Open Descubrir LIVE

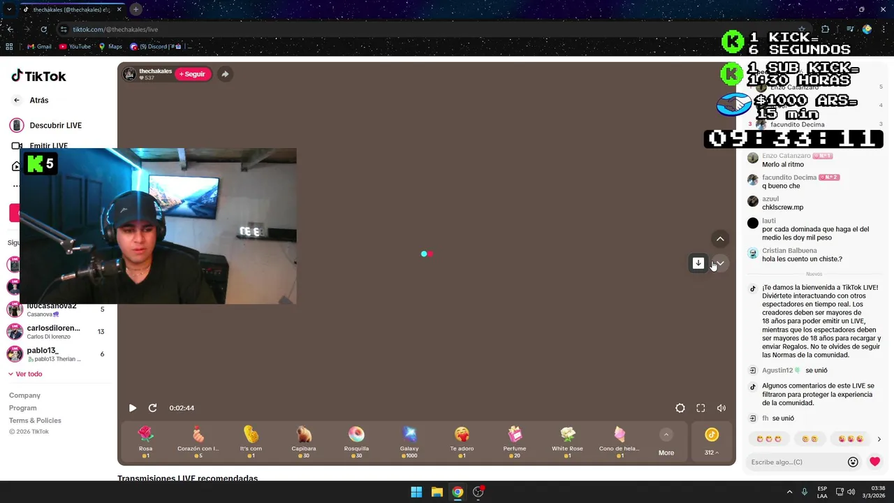46,125
